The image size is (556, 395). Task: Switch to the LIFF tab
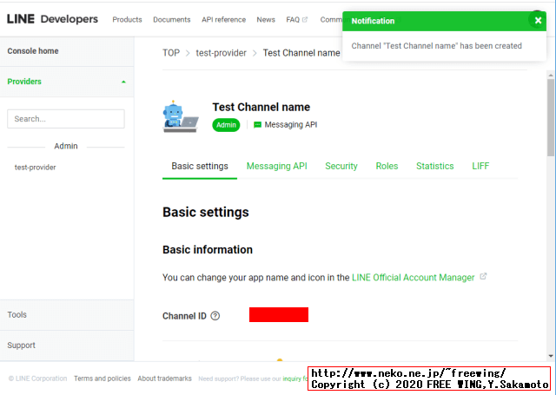pos(480,166)
